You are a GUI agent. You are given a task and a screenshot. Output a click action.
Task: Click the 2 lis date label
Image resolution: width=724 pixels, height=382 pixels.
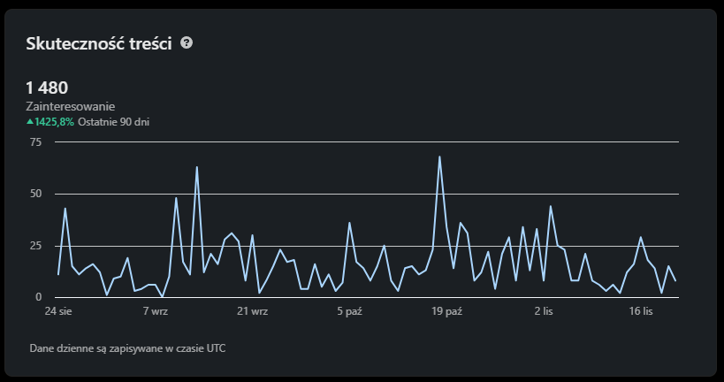click(544, 312)
